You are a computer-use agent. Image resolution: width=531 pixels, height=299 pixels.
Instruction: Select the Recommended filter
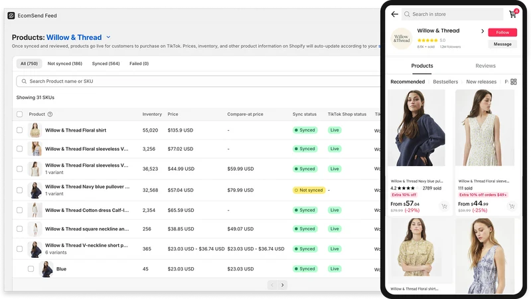click(x=408, y=82)
